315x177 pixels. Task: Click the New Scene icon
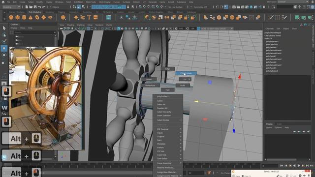[x=27, y=7]
